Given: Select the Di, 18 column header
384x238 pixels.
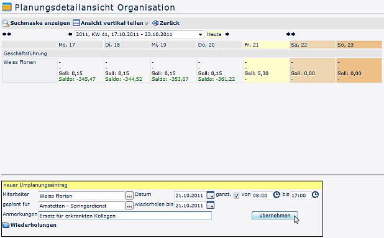Looking at the screenshot, I should point(126,45).
